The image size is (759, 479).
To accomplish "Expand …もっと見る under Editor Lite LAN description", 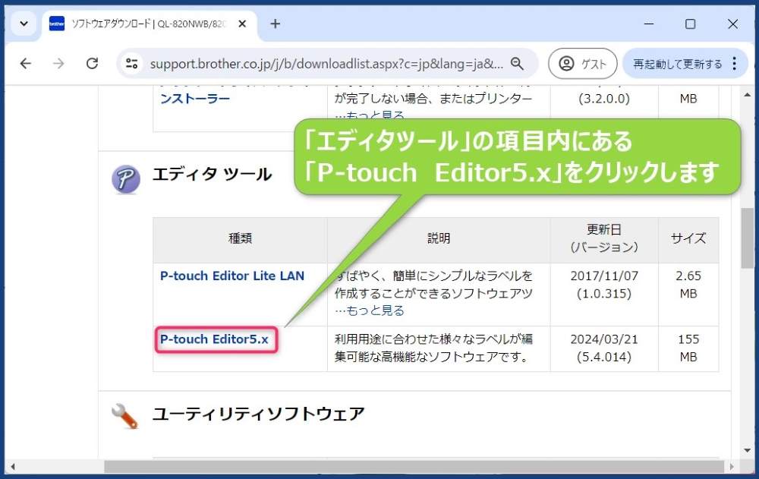I will 370,310.
